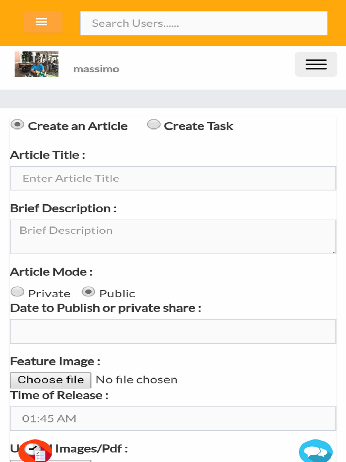Viewport: 346px width, 462px height.
Task: Click the clock and checklist task icon
Action: coord(35,451)
